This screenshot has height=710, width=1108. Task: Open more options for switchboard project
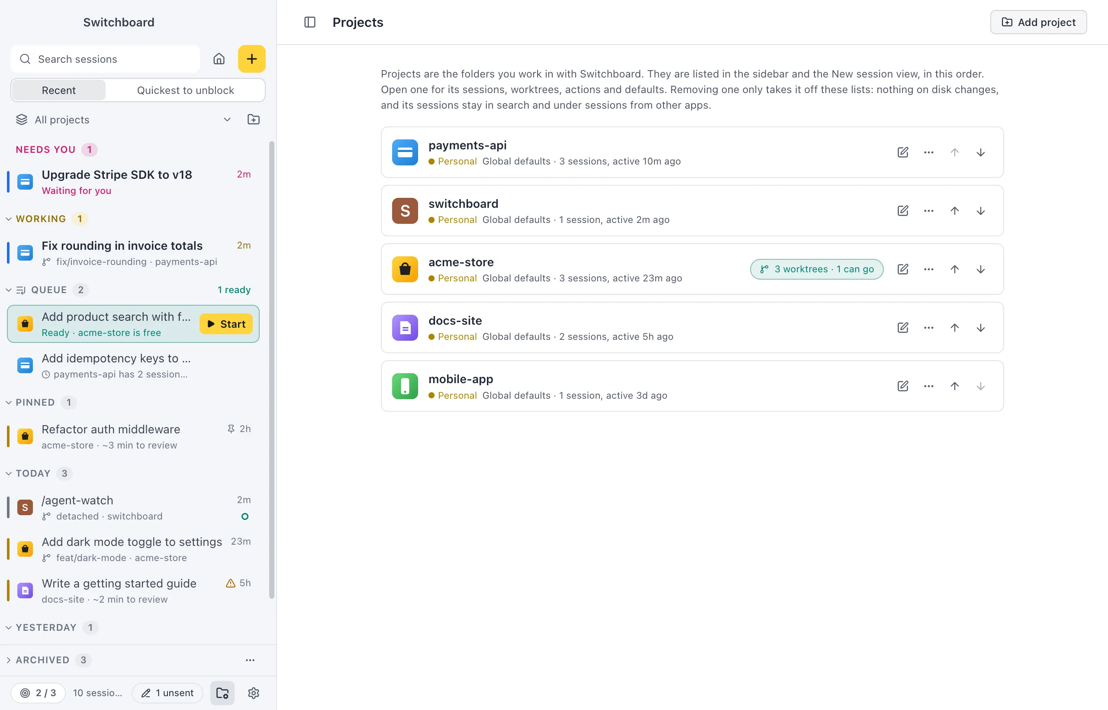coord(929,211)
